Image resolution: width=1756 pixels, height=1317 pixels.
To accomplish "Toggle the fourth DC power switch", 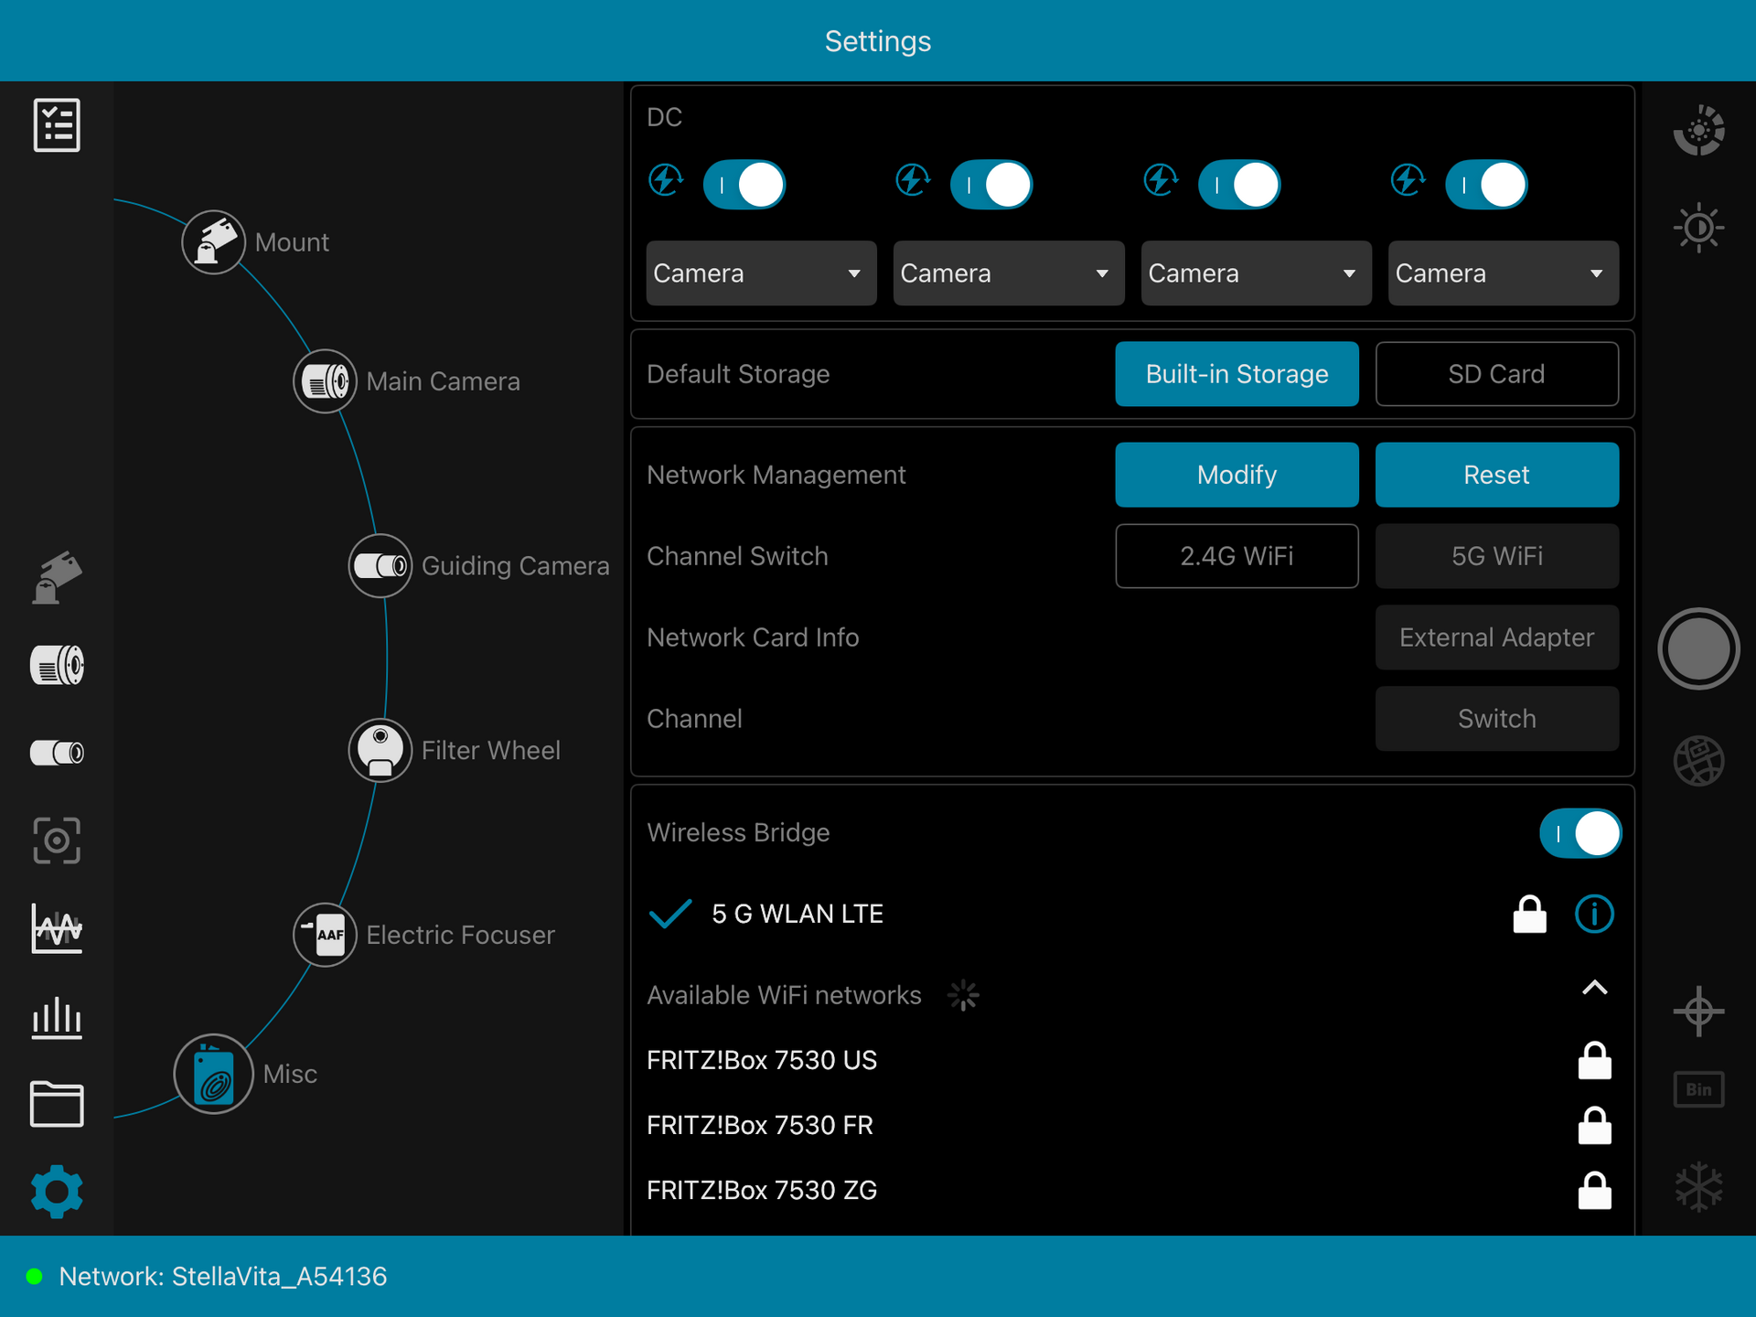I will [x=1486, y=185].
